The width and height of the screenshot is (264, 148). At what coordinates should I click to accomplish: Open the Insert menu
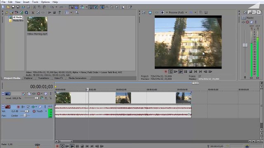pos(26,2)
